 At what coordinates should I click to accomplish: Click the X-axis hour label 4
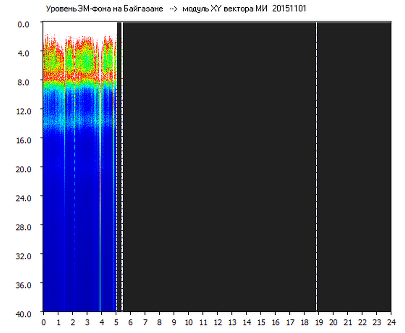click(102, 322)
